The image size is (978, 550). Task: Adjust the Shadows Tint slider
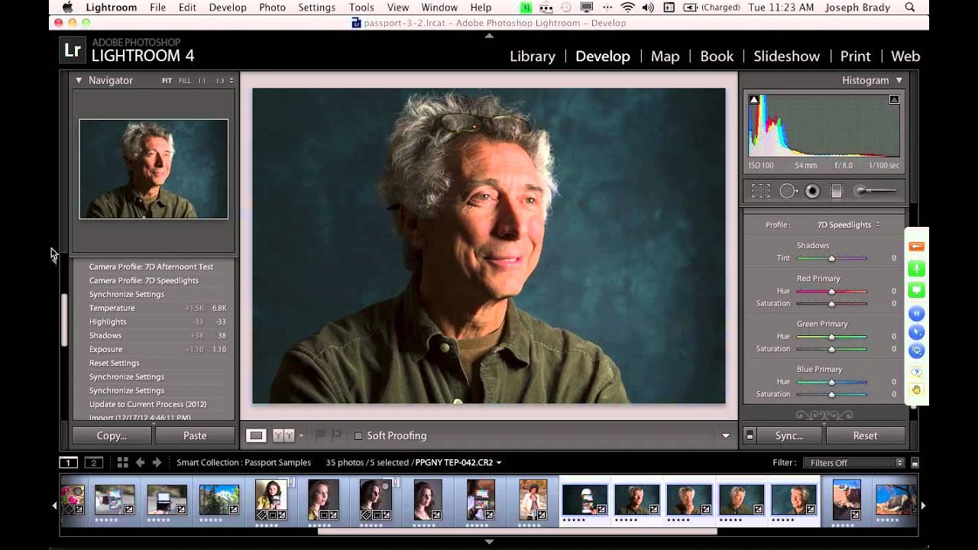832,258
